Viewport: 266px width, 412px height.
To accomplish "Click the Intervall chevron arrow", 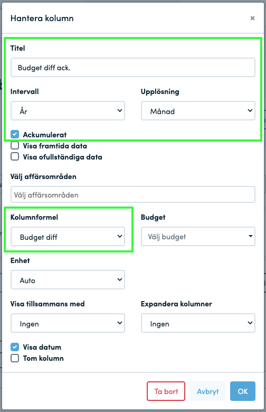I will point(119,110).
